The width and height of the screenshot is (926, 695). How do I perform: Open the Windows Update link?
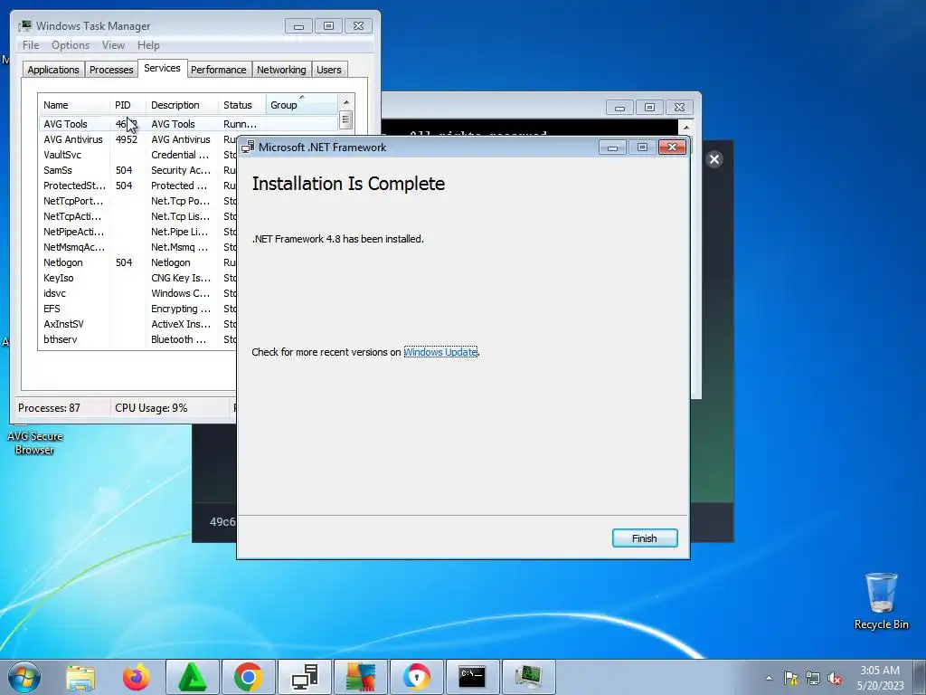tap(440, 352)
